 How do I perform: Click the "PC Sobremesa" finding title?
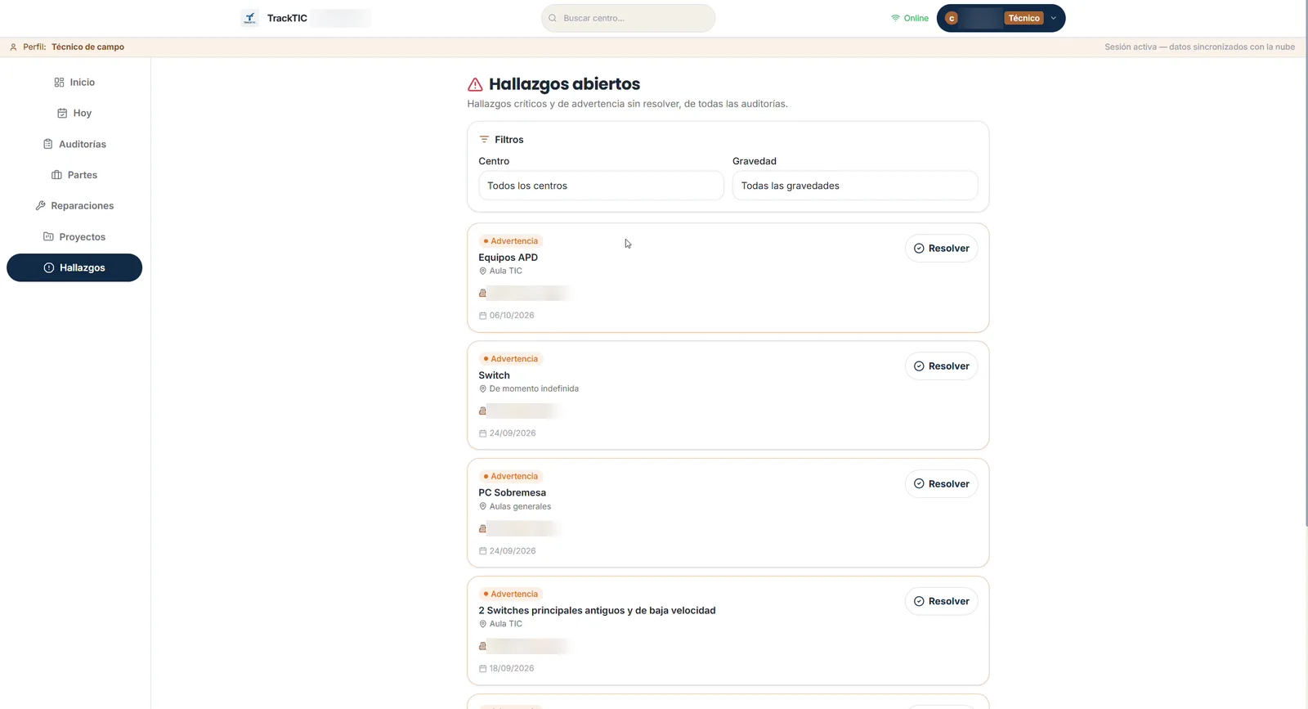[x=513, y=493]
